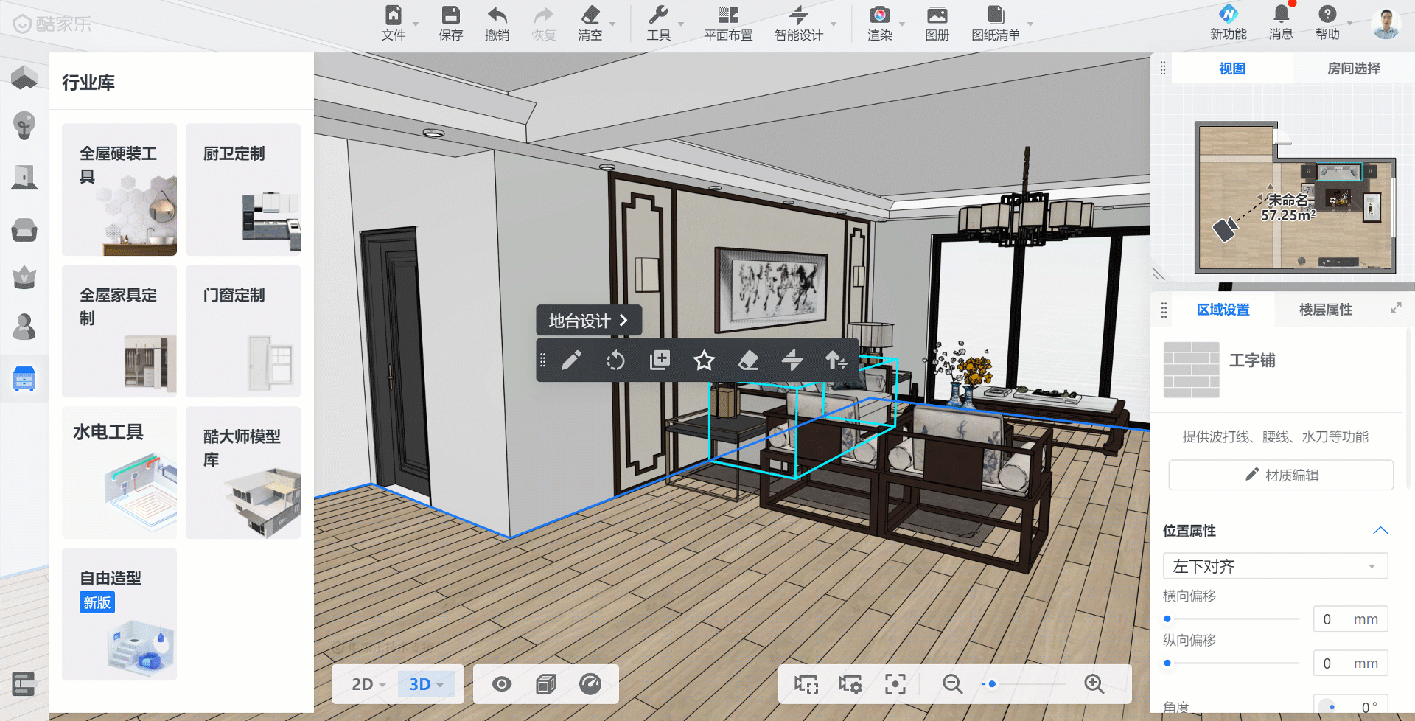Image resolution: width=1415 pixels, height=721 pixels.
Task: Open the 楼层属性 tab
Action: click(x=1325, y=310)
